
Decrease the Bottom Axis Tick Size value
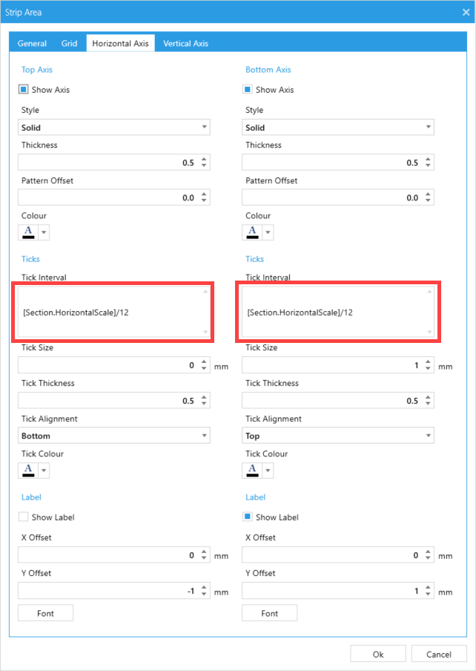(x=428, y=368)
